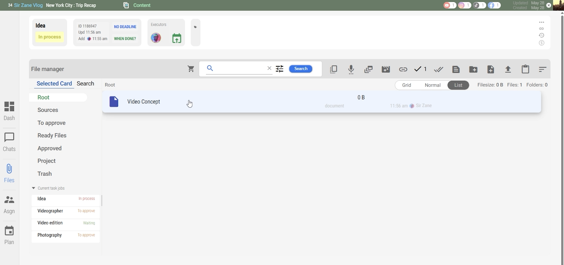The height and width of the screenshot is (265, 564).
Task: Click the microphone voice recording icon
Action: [x=351, y=69]
